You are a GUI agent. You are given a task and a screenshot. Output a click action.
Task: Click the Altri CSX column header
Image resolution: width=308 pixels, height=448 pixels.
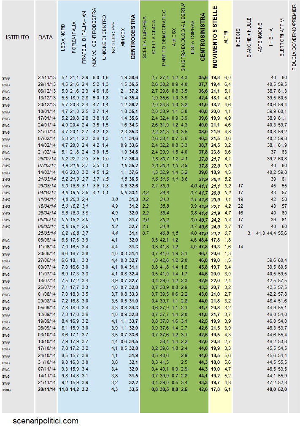point(174,37)
